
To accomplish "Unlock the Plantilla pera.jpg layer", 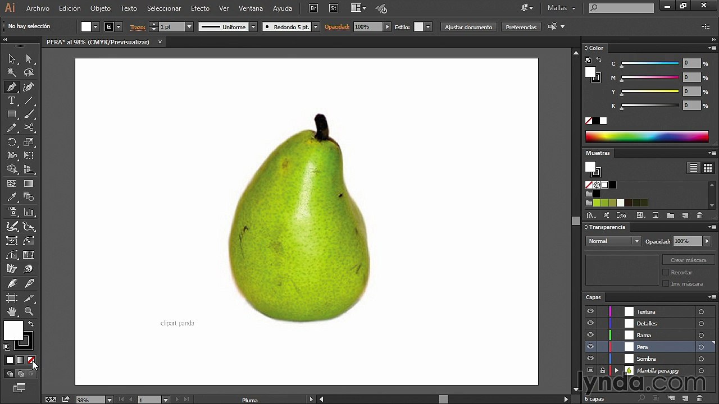I will (x=602, y=370).
